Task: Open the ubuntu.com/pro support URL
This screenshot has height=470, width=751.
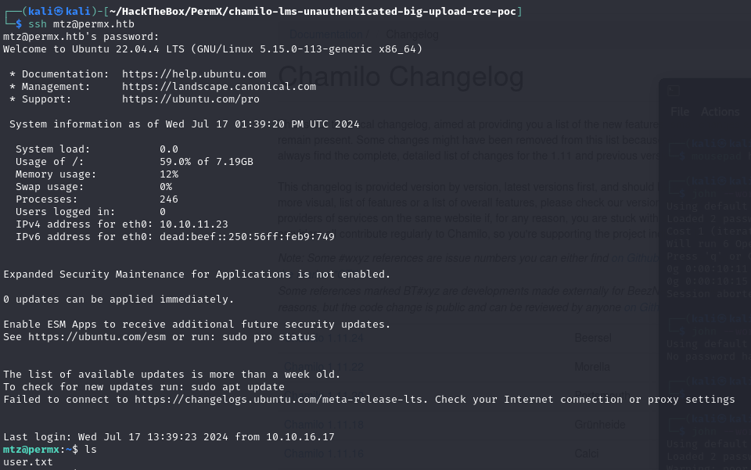Action: point(191,99)
